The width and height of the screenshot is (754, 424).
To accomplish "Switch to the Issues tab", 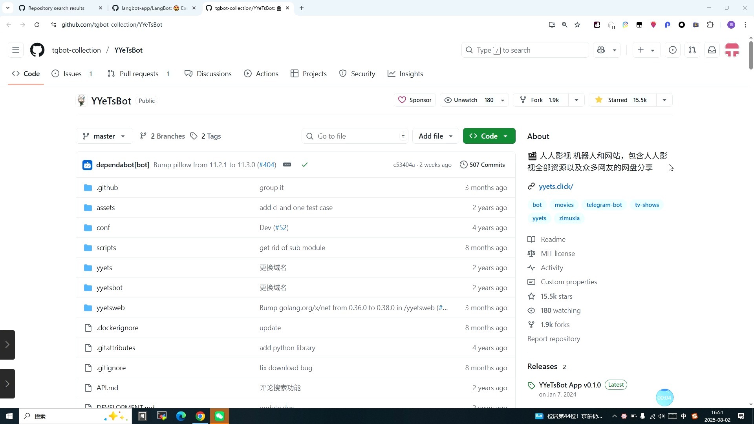I will tap(72, 74).
